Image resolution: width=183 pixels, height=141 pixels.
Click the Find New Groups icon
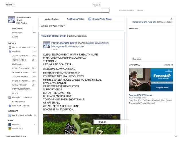pyautogui.click(x=10, y=106)
